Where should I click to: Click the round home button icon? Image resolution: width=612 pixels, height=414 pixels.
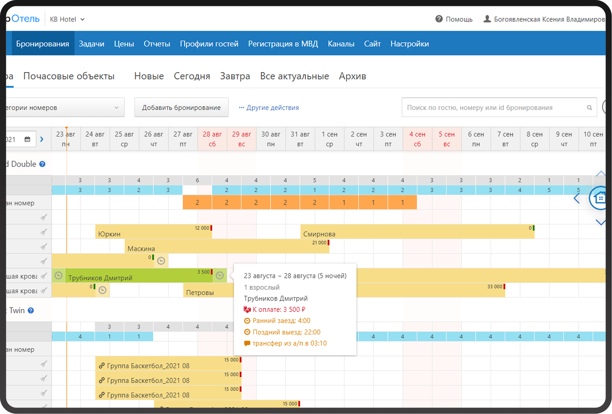(599, 198)
